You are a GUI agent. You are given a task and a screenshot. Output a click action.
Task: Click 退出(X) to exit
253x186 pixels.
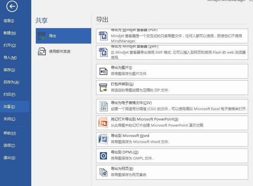(9, 158)
